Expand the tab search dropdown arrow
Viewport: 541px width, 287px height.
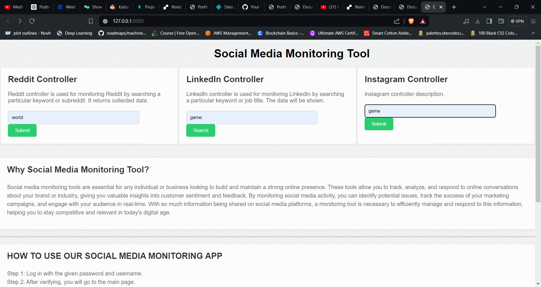[x=484, y=7]
